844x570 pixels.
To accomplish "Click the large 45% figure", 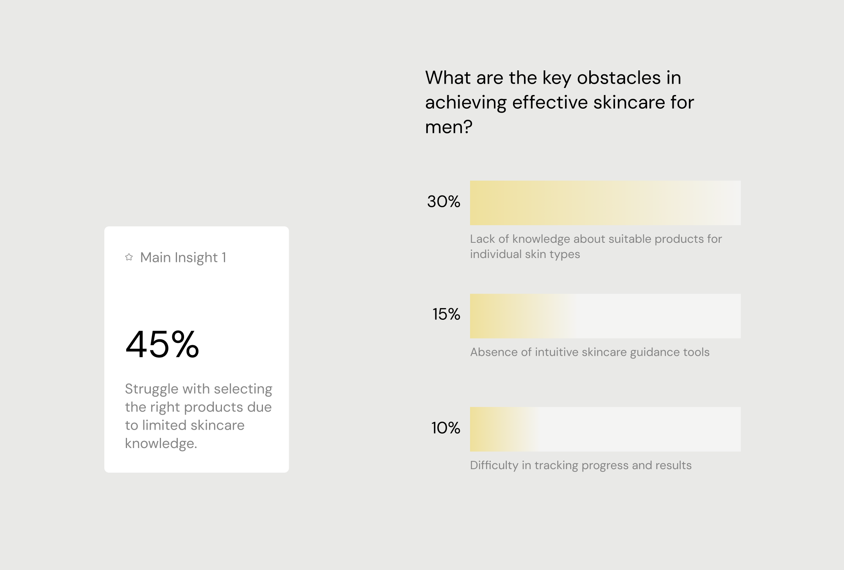I will pyautogui.click(x=162, y=344).
